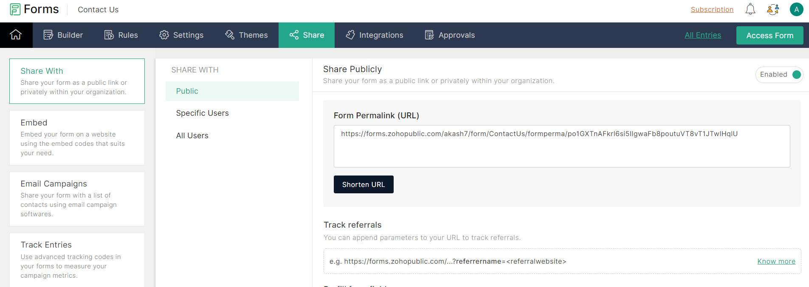809x287 pixels.
Task: Go to the Home icon
Action: 16,35
